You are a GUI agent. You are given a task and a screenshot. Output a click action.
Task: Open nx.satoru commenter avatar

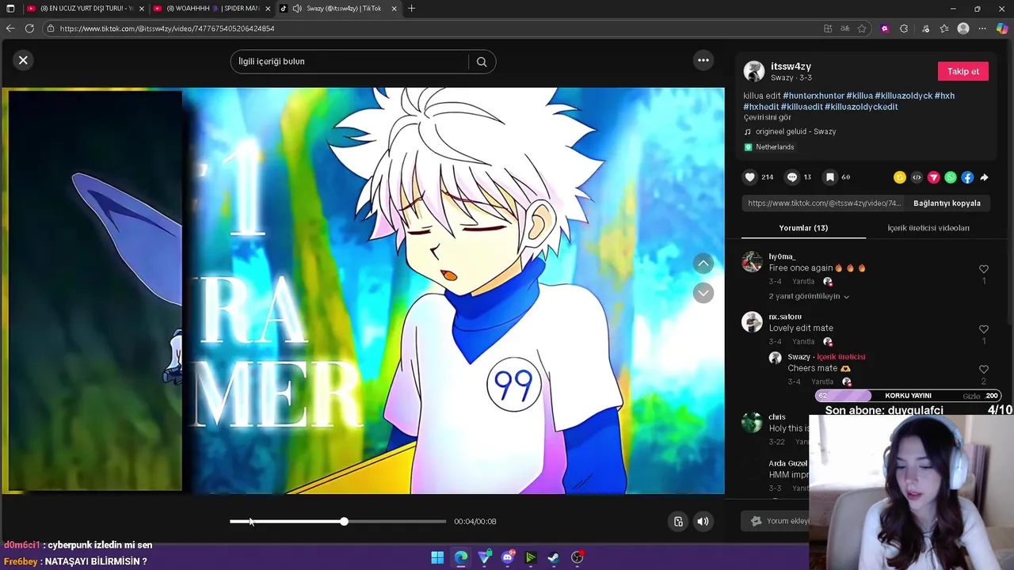(752, 322)
